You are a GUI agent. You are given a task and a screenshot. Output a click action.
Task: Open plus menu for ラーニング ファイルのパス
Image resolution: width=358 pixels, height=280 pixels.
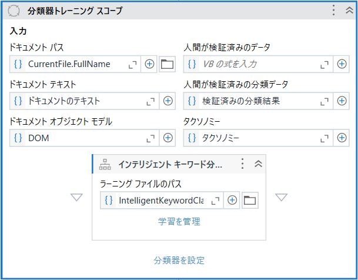[x=232, y=200]
